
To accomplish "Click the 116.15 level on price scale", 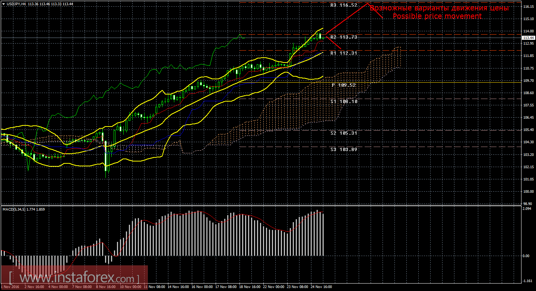I will 527,7.
